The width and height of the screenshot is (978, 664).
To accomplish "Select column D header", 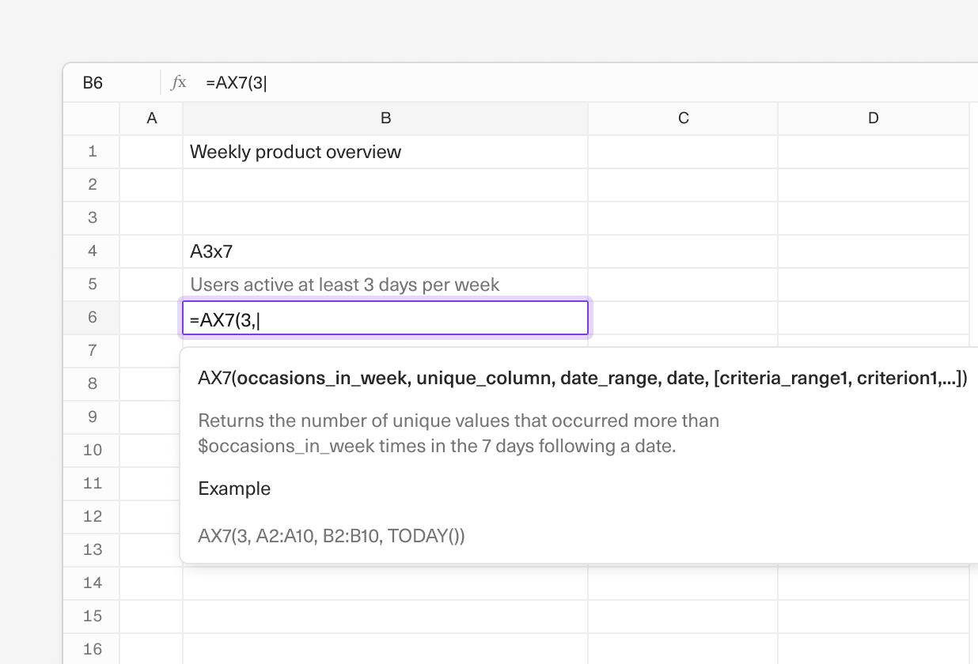I will (x=874, y=118).
